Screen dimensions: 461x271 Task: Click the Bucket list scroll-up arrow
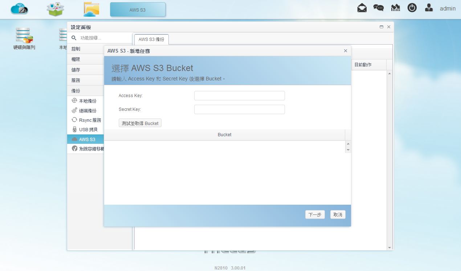[348, 144]
